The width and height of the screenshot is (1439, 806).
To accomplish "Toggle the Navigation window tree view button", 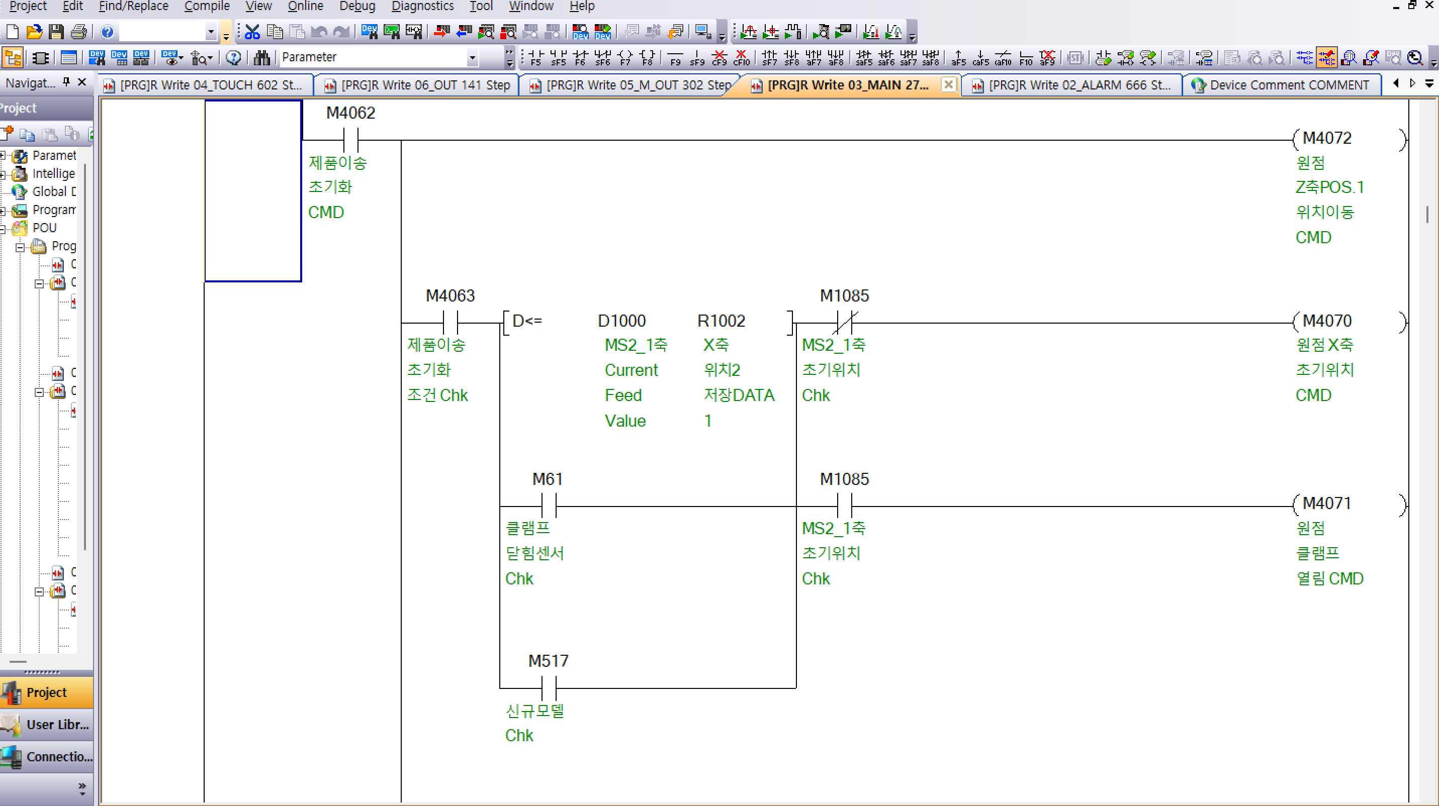I will [12, 57].
